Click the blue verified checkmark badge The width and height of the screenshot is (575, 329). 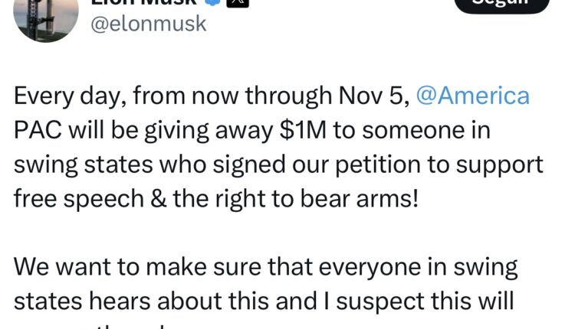coord(212,3)
